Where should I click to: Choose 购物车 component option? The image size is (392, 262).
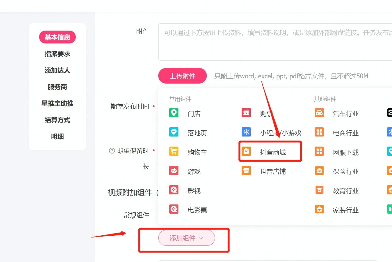pyautogui.click(x=197, y=152)
